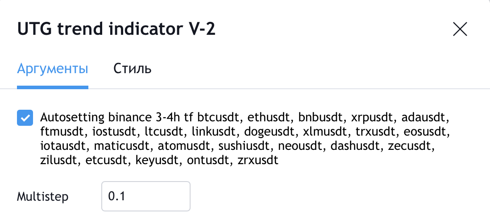
Task: Click the UTG trend indicator V-2 title
Action: [116, 29]
